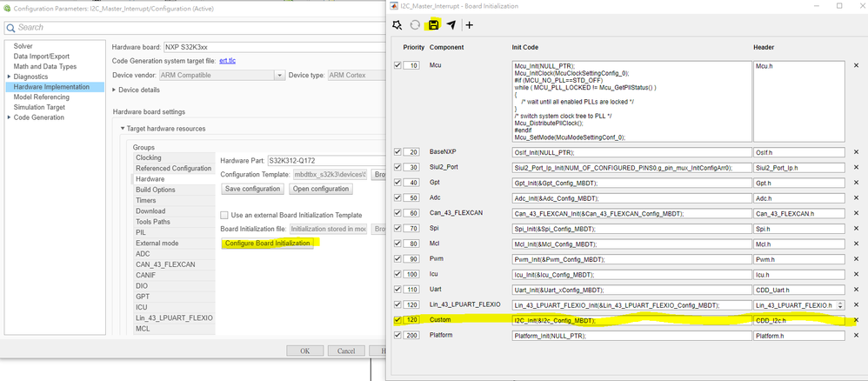Open the ert.tlc link

(228, 61)
